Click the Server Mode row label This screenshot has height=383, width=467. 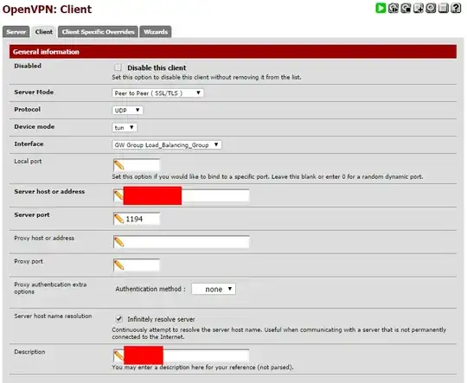[x=34, y=92]
